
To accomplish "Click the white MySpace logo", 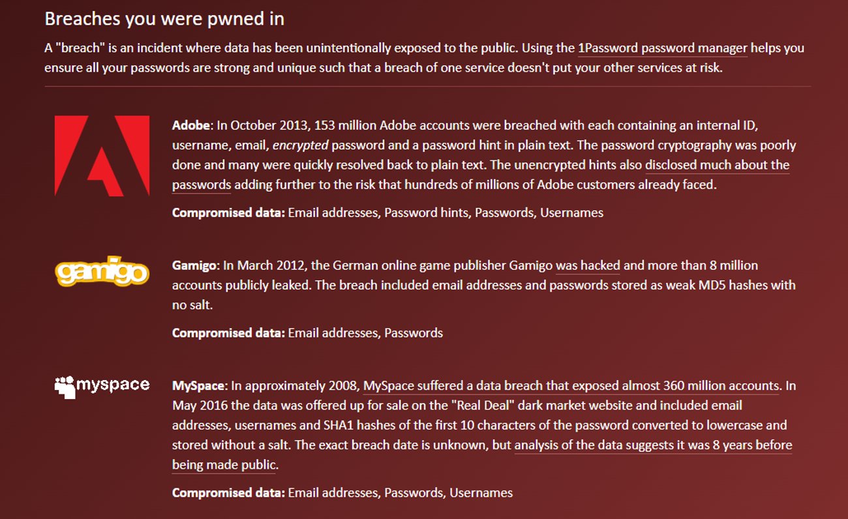I will [x=102, y=386].
